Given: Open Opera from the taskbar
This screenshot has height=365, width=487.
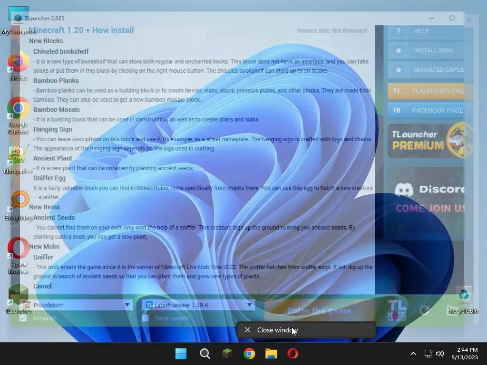Looking at the screenshot, I should point(292,354).
